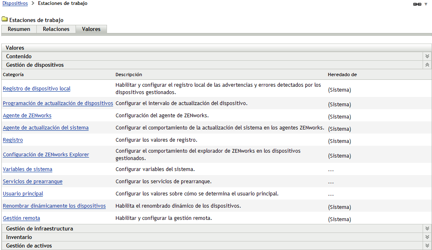Collapse the Gestión de dispositivos section
Viewport: 432px width, 250px height.
tap(427, 65)
